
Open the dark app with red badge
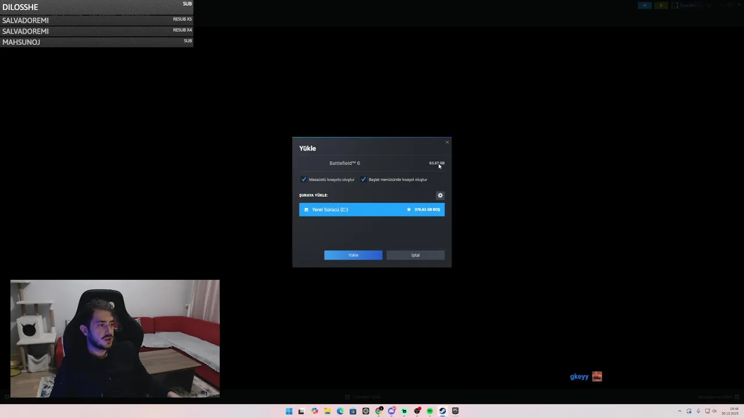point(417,411)
